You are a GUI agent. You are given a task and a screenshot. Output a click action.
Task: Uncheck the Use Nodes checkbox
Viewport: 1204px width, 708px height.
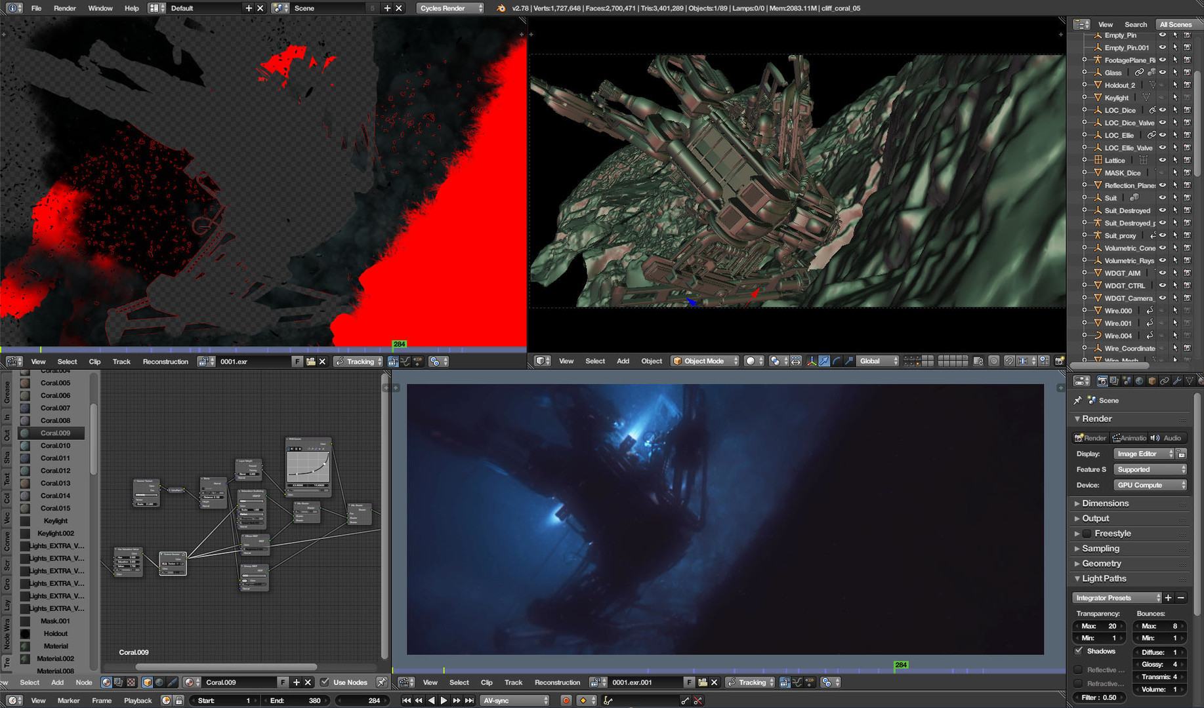tap(325, 682)
